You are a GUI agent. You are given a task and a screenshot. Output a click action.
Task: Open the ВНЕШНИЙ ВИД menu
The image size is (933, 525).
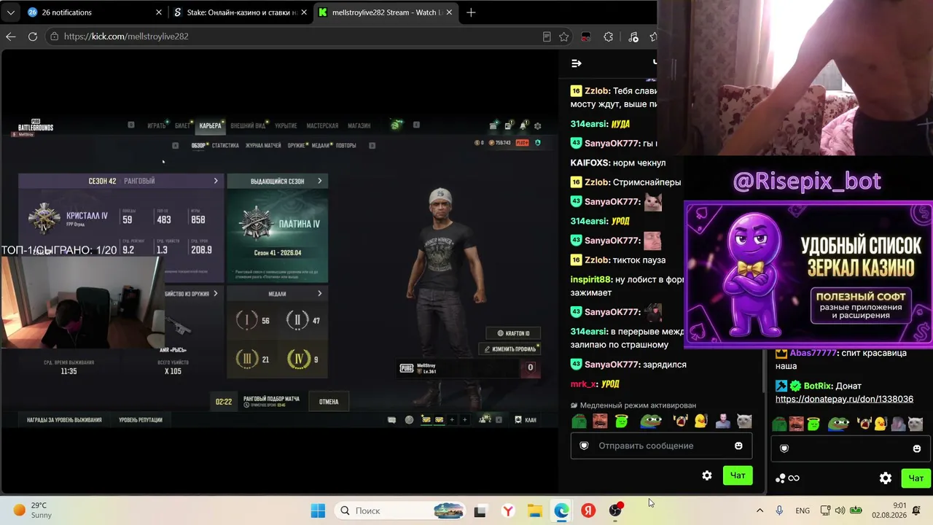click(x=248, y=125)
